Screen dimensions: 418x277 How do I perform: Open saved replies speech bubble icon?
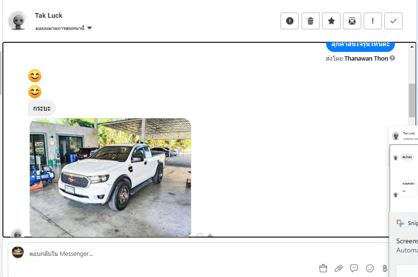pyautogui.click(x=354, y=268)
